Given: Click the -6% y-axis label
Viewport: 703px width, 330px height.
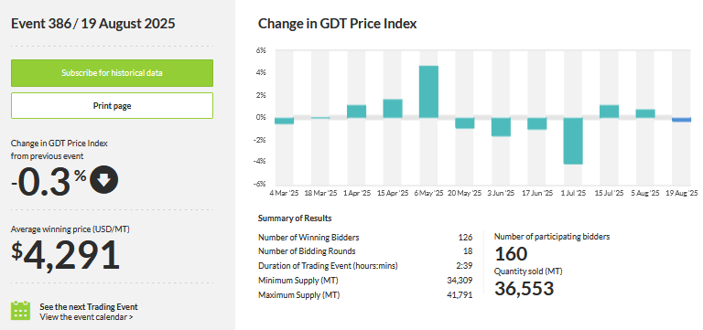Looking at the screenshot, I should (x=260, y=184).
